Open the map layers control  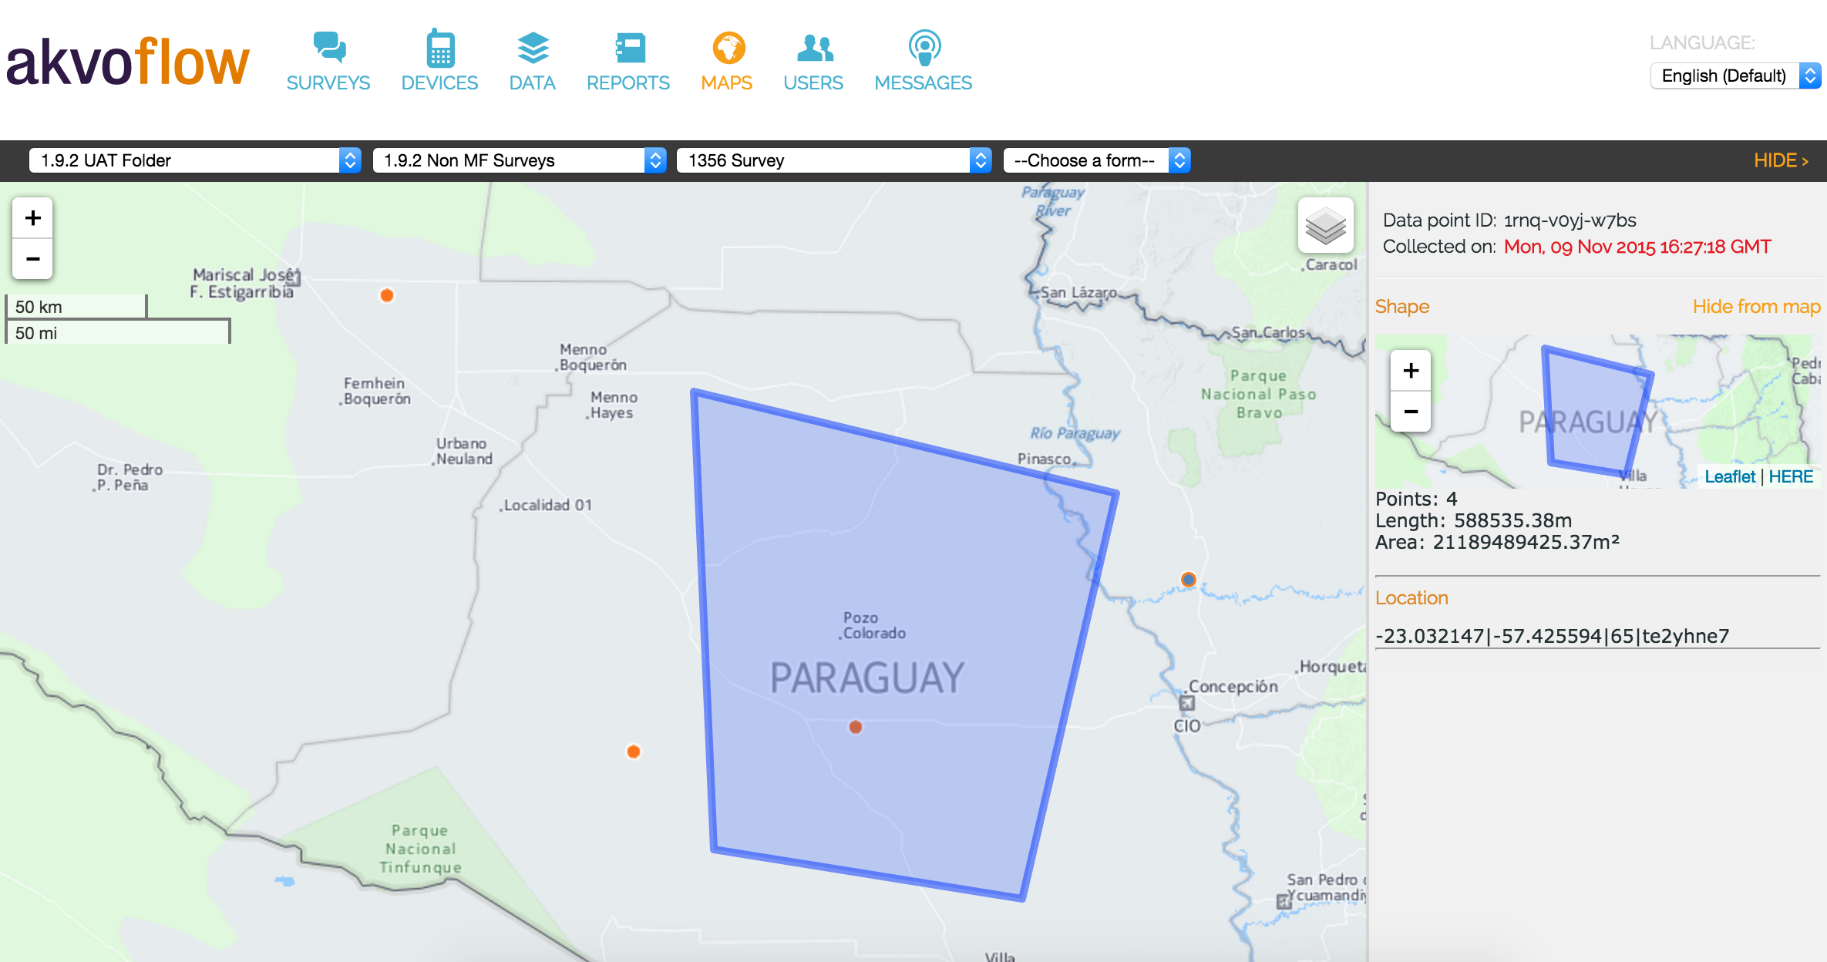tap(1325, 226)
